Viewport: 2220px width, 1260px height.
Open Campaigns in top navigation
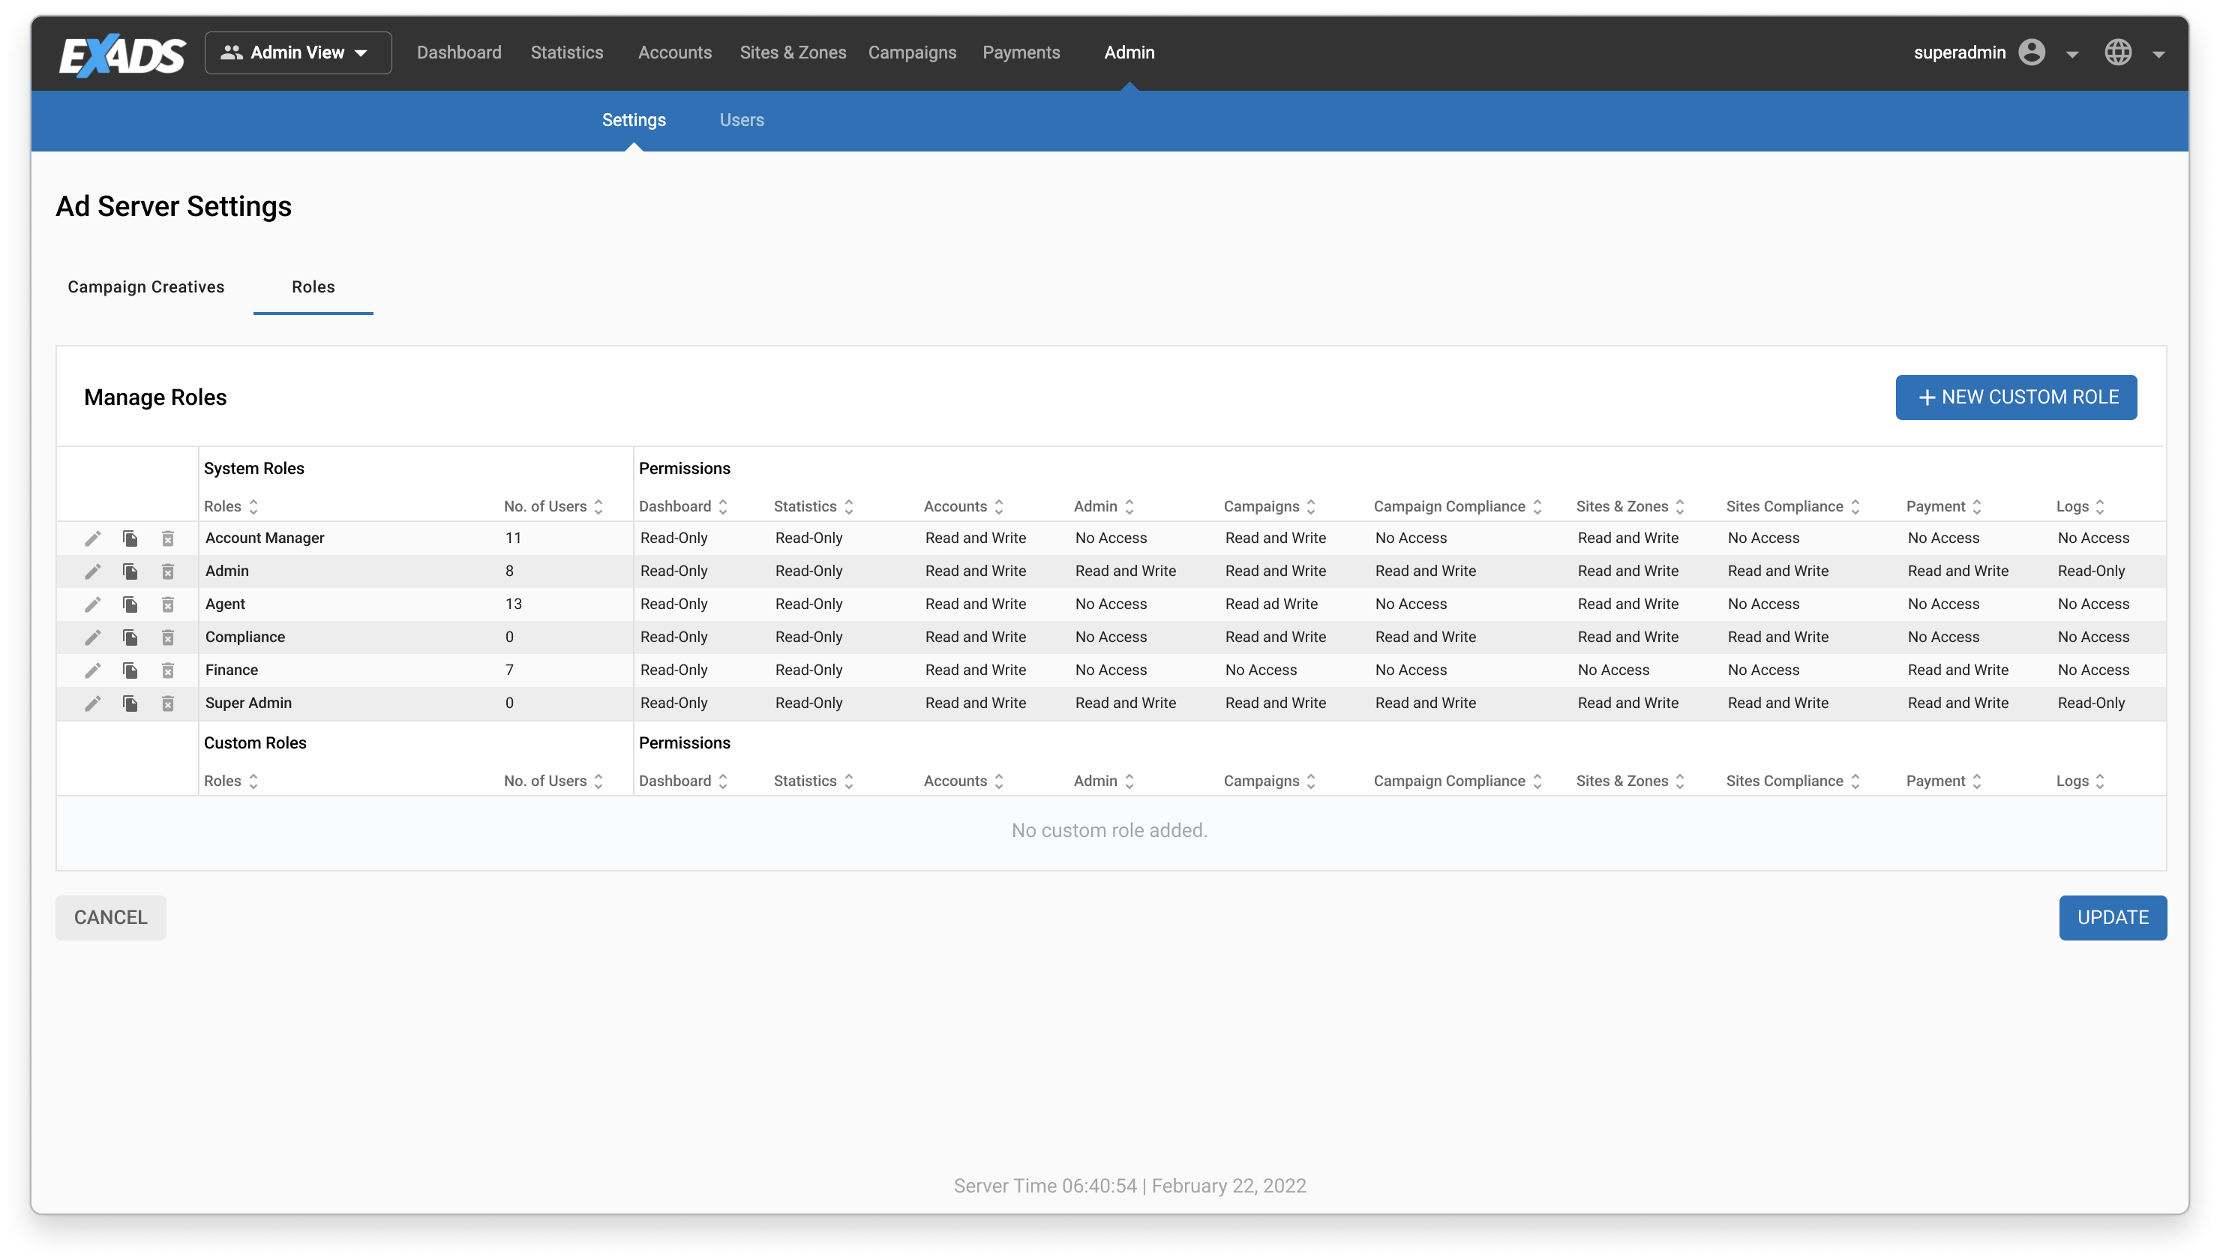pyautogui.click(x=912, y=52)
